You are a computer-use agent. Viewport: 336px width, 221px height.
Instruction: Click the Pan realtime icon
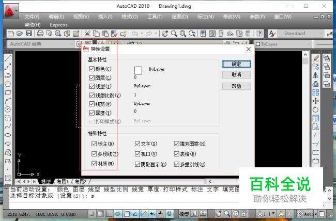(164, 34)
